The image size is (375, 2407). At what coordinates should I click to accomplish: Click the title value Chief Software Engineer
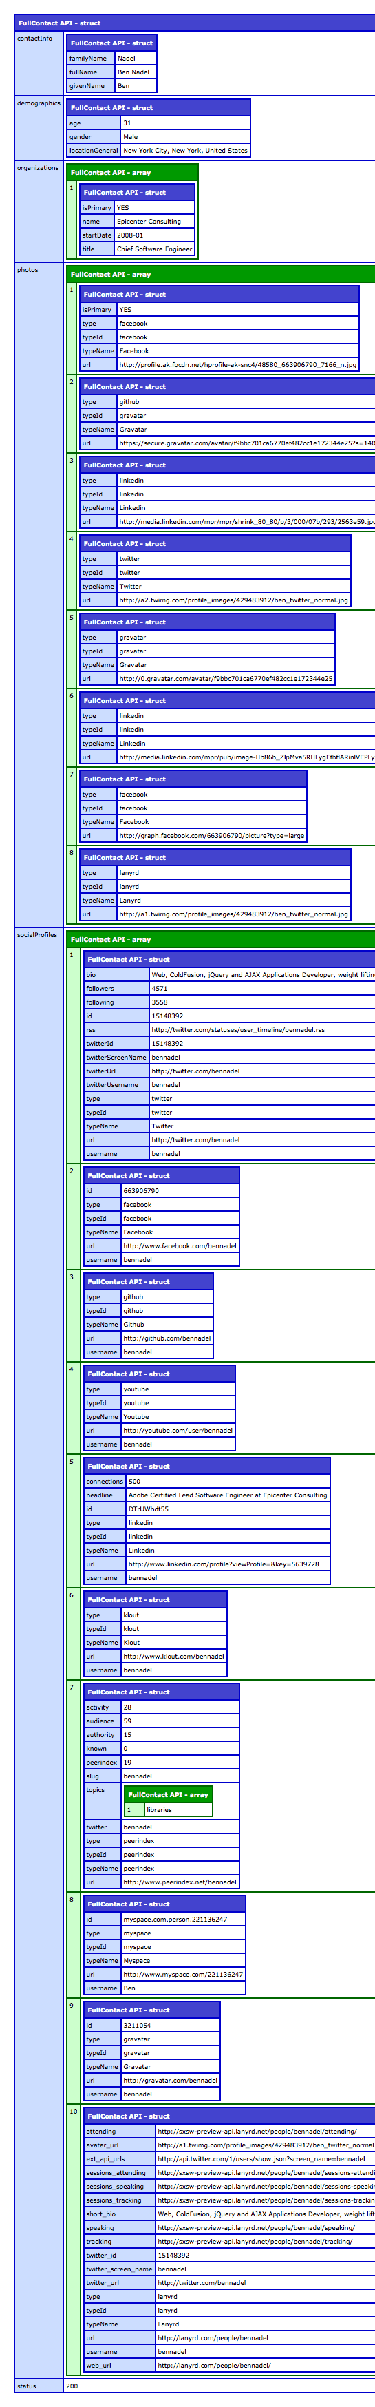click(155, 249)
